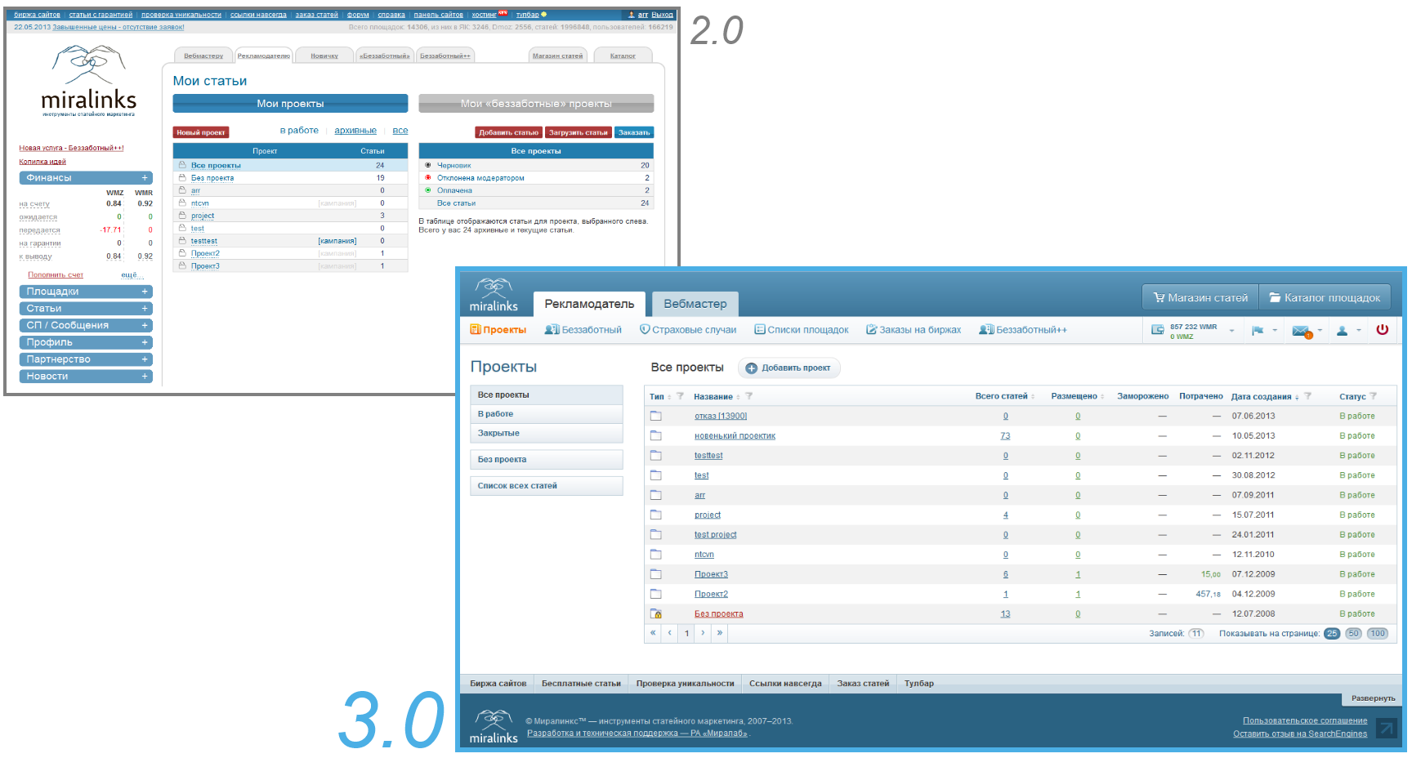Open Страховые случаи menu item
This screenshot has width=1412, height=758.
(x=688, y=330)
